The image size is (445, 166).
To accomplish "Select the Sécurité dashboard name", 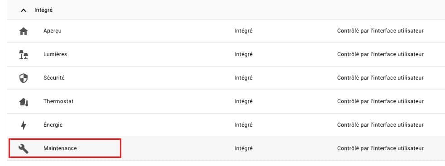I will 54,77.
